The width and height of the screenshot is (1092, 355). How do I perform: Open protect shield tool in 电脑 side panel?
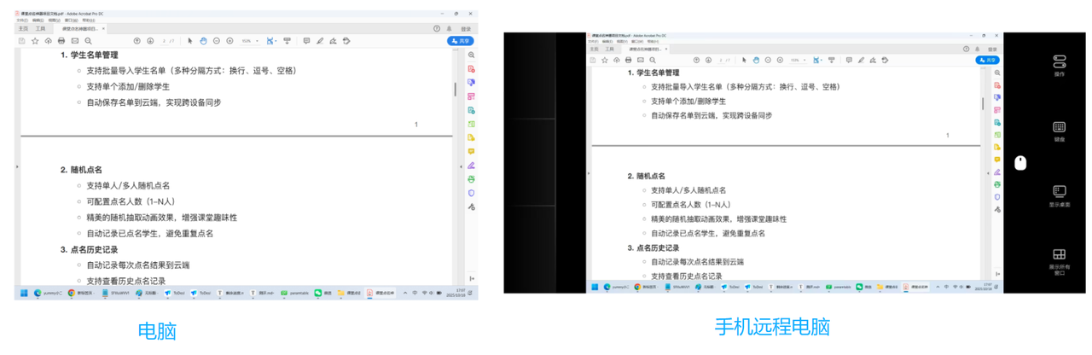point(471,193)
